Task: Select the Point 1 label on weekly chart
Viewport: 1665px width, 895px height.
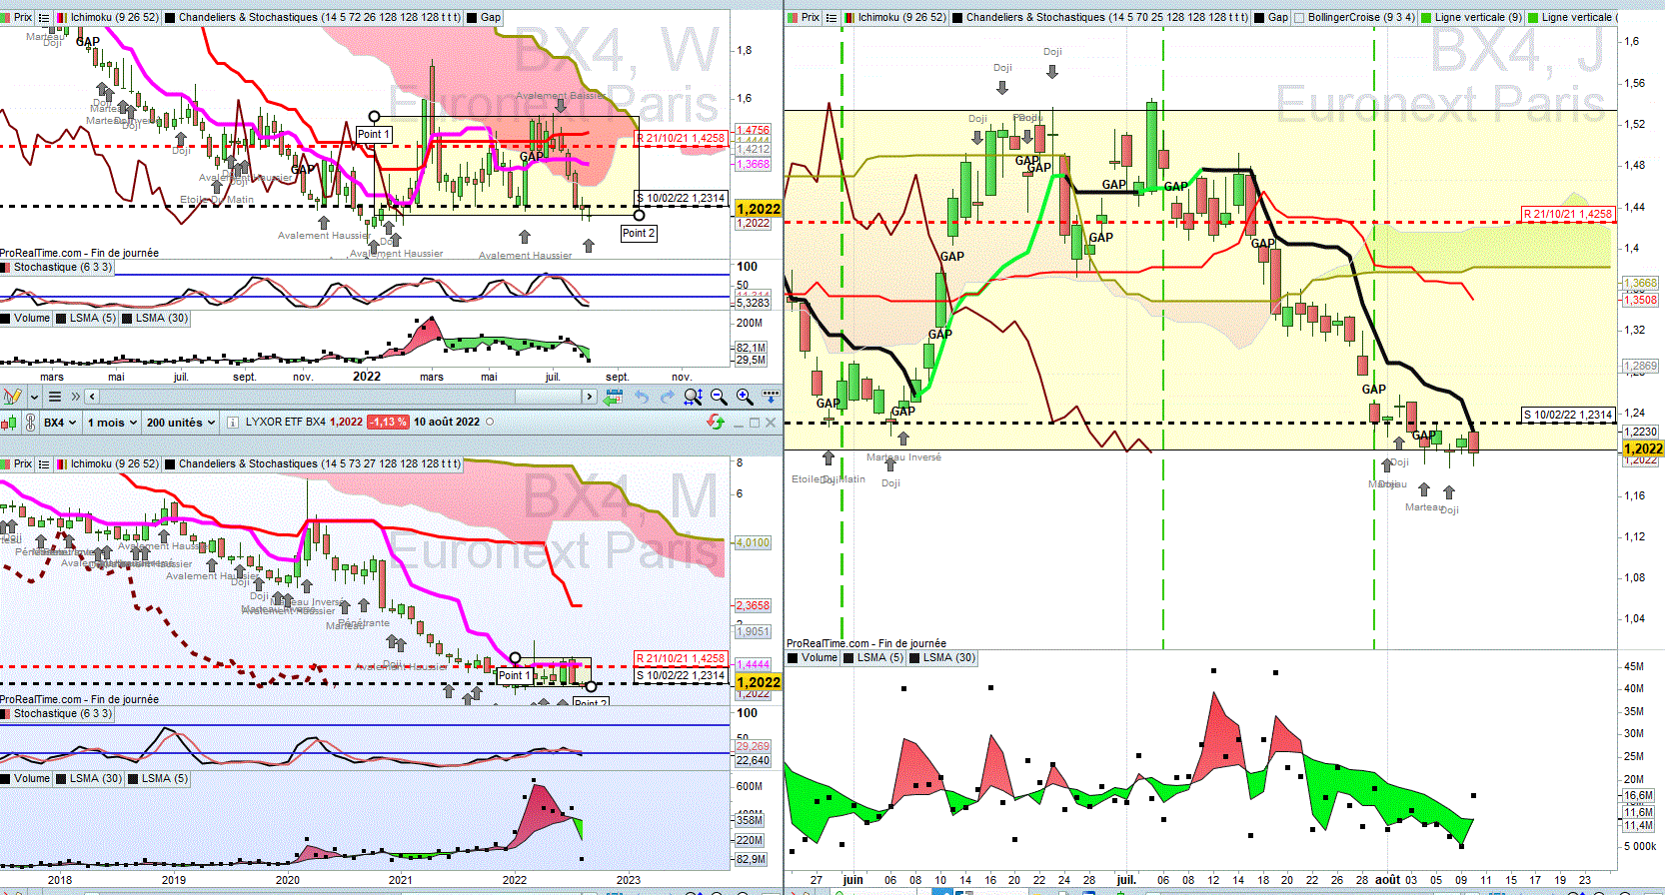Action: [x=374, y=134]
